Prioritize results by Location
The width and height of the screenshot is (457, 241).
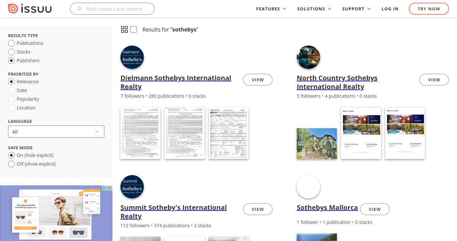click(11, 108)
